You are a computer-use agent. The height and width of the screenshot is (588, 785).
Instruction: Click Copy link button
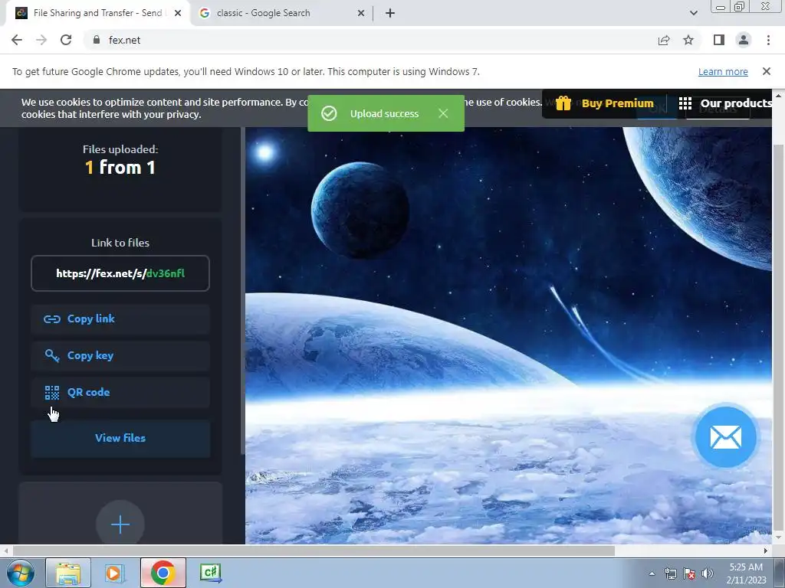click(120, 319)
